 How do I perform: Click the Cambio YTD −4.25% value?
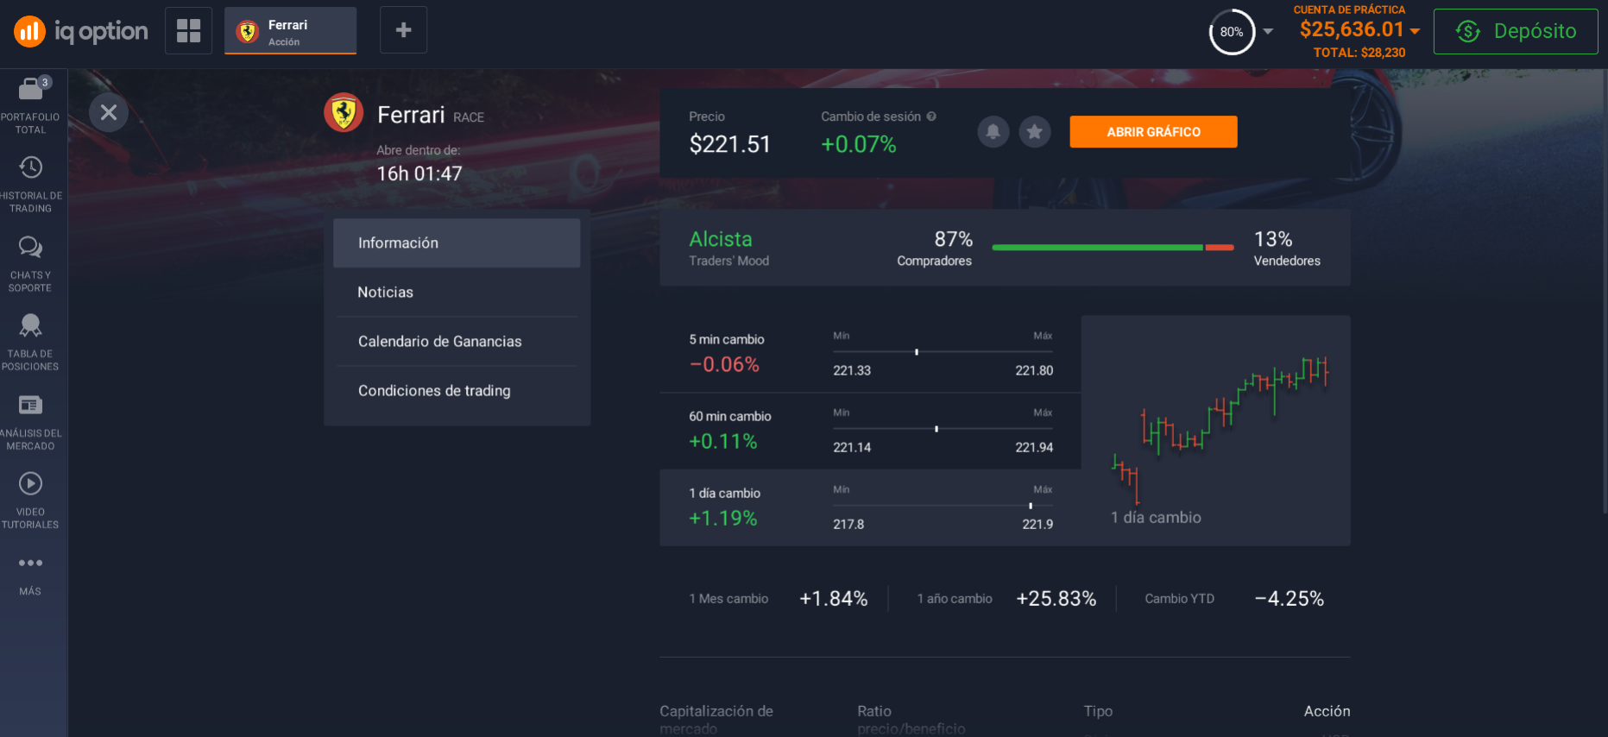coord(1290,599)
